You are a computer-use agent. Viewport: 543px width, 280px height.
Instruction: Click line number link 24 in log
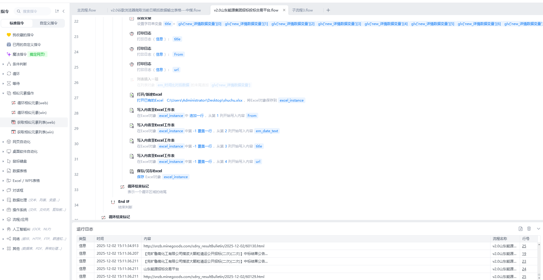coord(524,269)
